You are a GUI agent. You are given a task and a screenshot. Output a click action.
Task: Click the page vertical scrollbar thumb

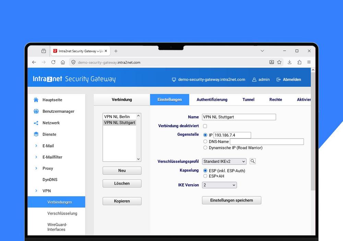click(x=313, y=131)
